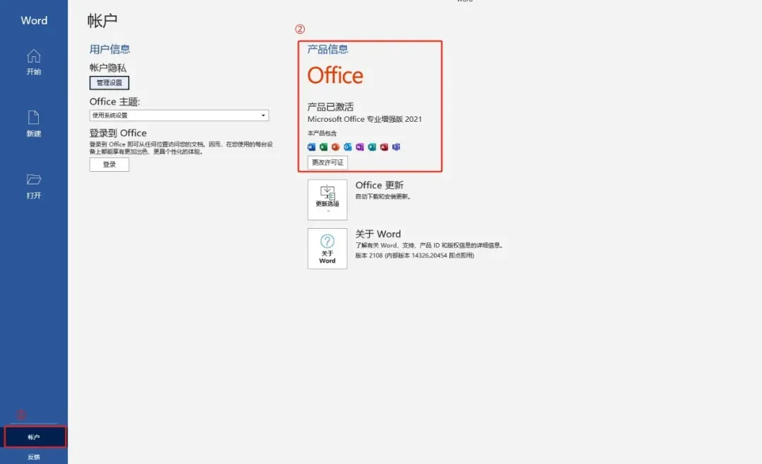Screen dimensions: 762x464
Task: Open the 更新选项 update options dropdown
Action: pos(327,200)
